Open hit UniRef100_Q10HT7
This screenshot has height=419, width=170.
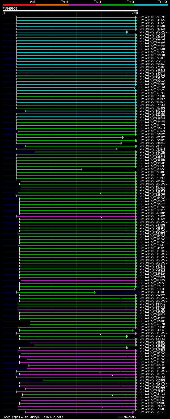click(x=152, y=61)
